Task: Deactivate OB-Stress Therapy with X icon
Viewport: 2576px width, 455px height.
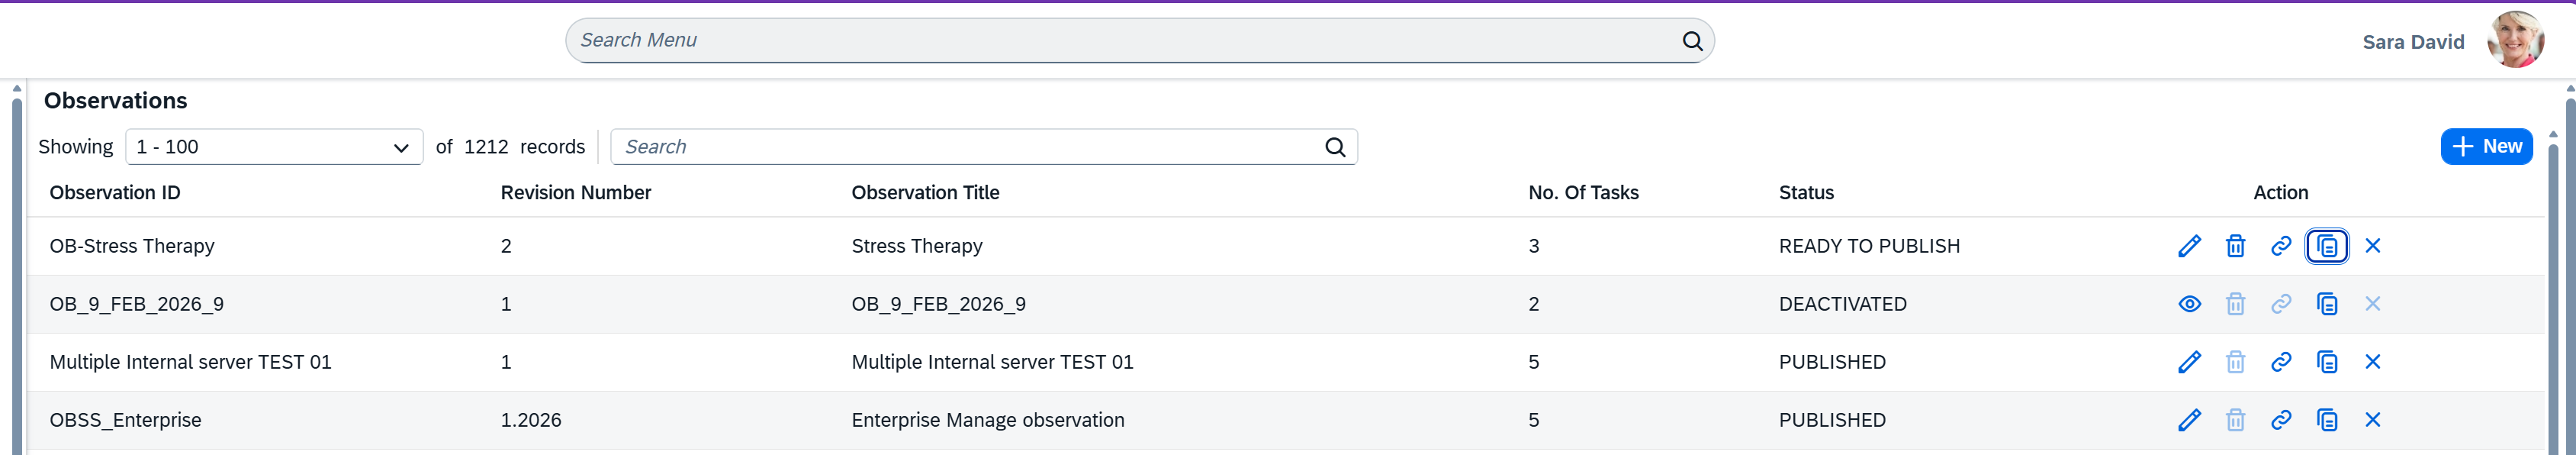Action: pyautogui.click(x=2373, y=246)
